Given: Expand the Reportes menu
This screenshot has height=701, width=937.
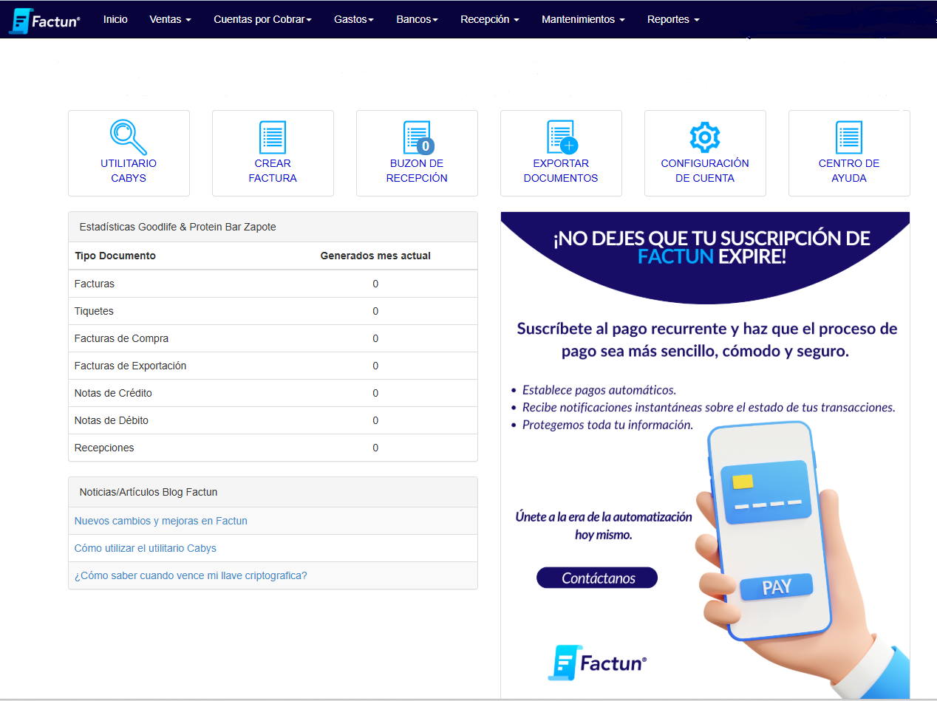Looking at the screenshot, I should tap(673, 19).
